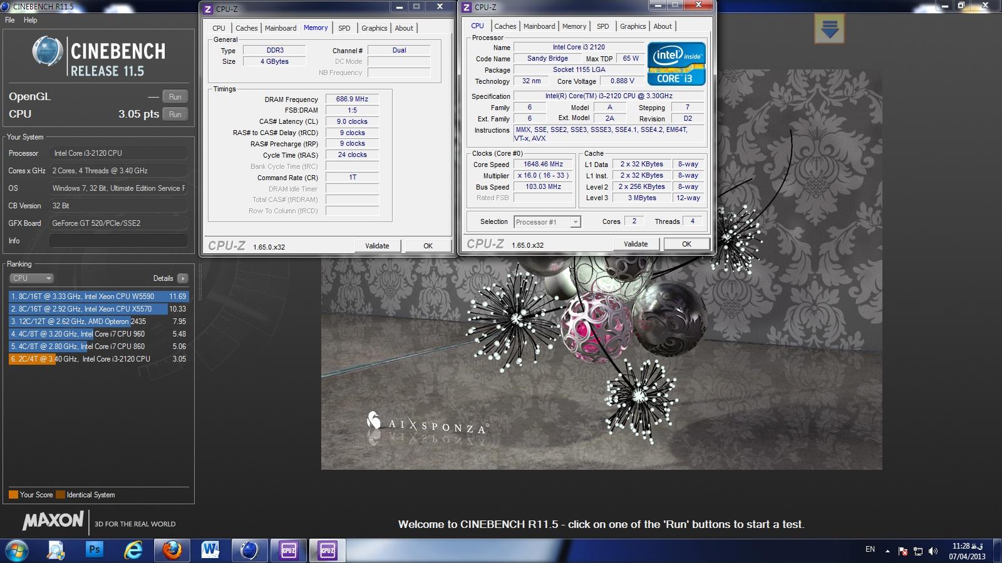Select the Core i7 960 ranking row
1002x563 pixels.
pyautogui.click(x=98, y=334)
